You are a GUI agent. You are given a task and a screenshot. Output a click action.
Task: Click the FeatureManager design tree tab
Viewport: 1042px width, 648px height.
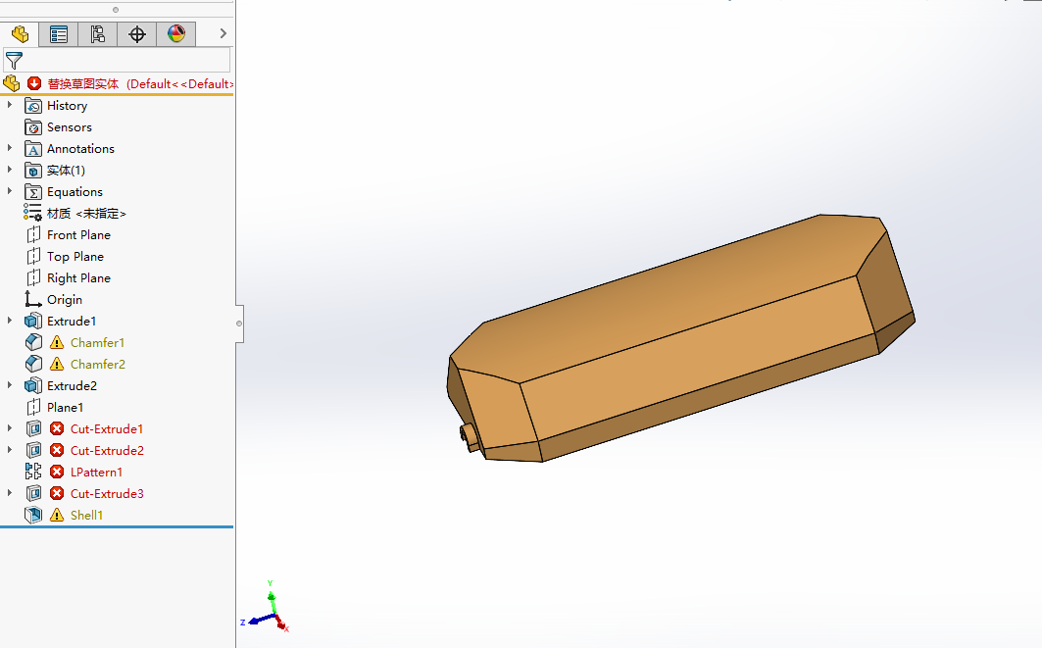coord(20,34)
